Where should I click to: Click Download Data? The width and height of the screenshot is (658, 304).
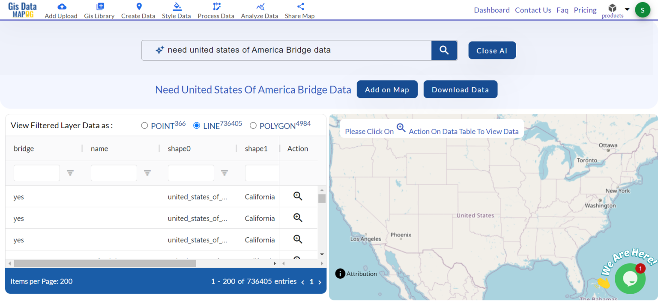[460, 89]
